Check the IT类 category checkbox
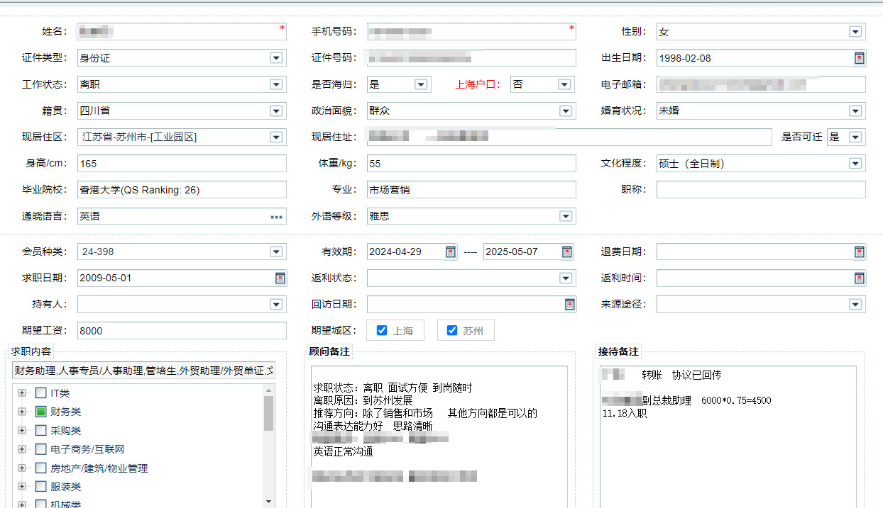The width and height of the screenshot is (883, 508). tap(41, 393)
